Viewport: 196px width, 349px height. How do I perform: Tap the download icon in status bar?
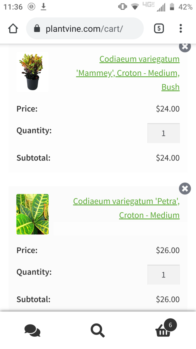click(44, 7)
